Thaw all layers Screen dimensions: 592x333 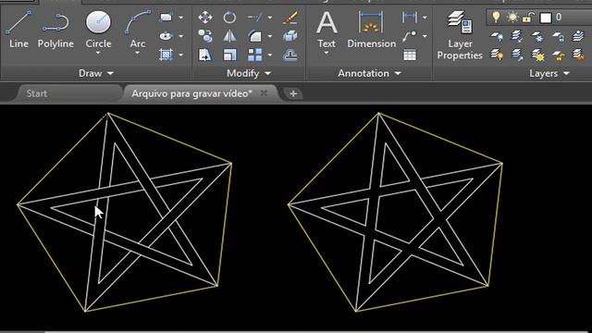(x=537, y=55)
